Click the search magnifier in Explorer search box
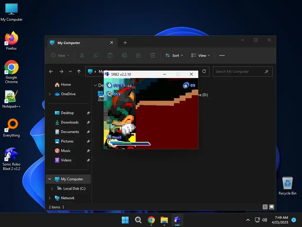 click(266, 72)
